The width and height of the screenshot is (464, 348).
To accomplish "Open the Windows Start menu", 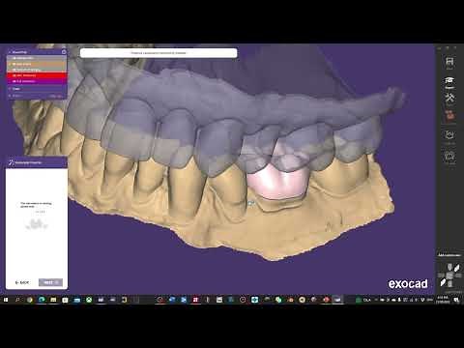I will tap(6, 300).
